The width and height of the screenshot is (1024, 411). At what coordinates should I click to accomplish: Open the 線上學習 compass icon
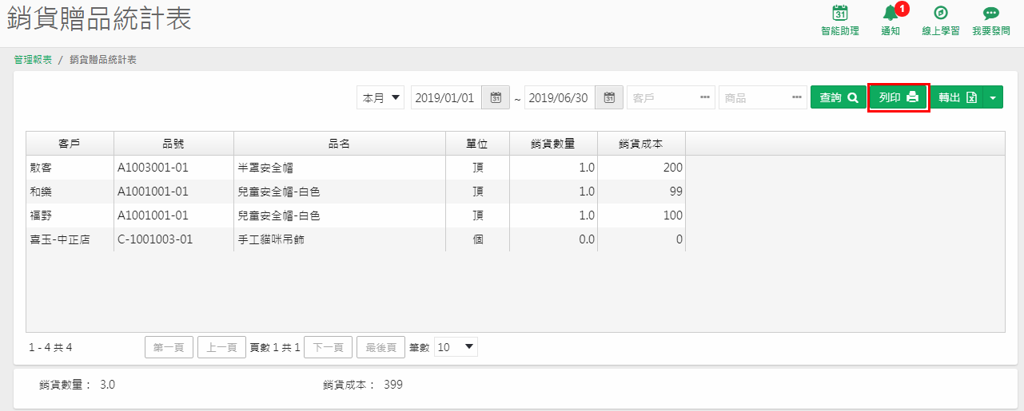[941, 13]
